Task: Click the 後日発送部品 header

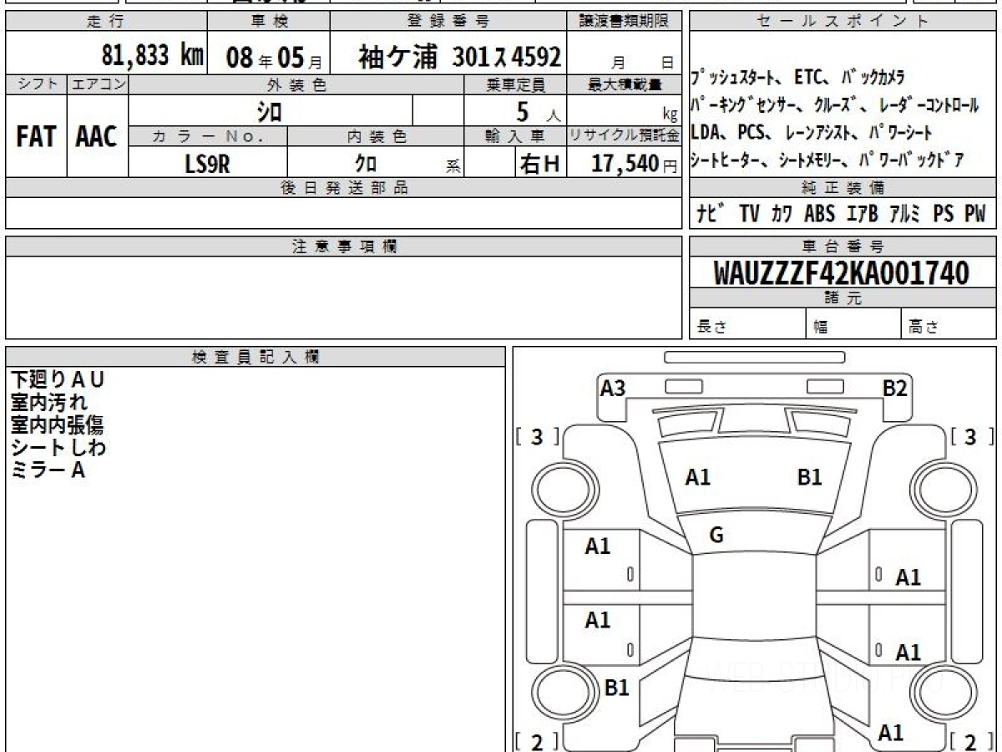Action: pyautogui.click(x=344, y=188)
